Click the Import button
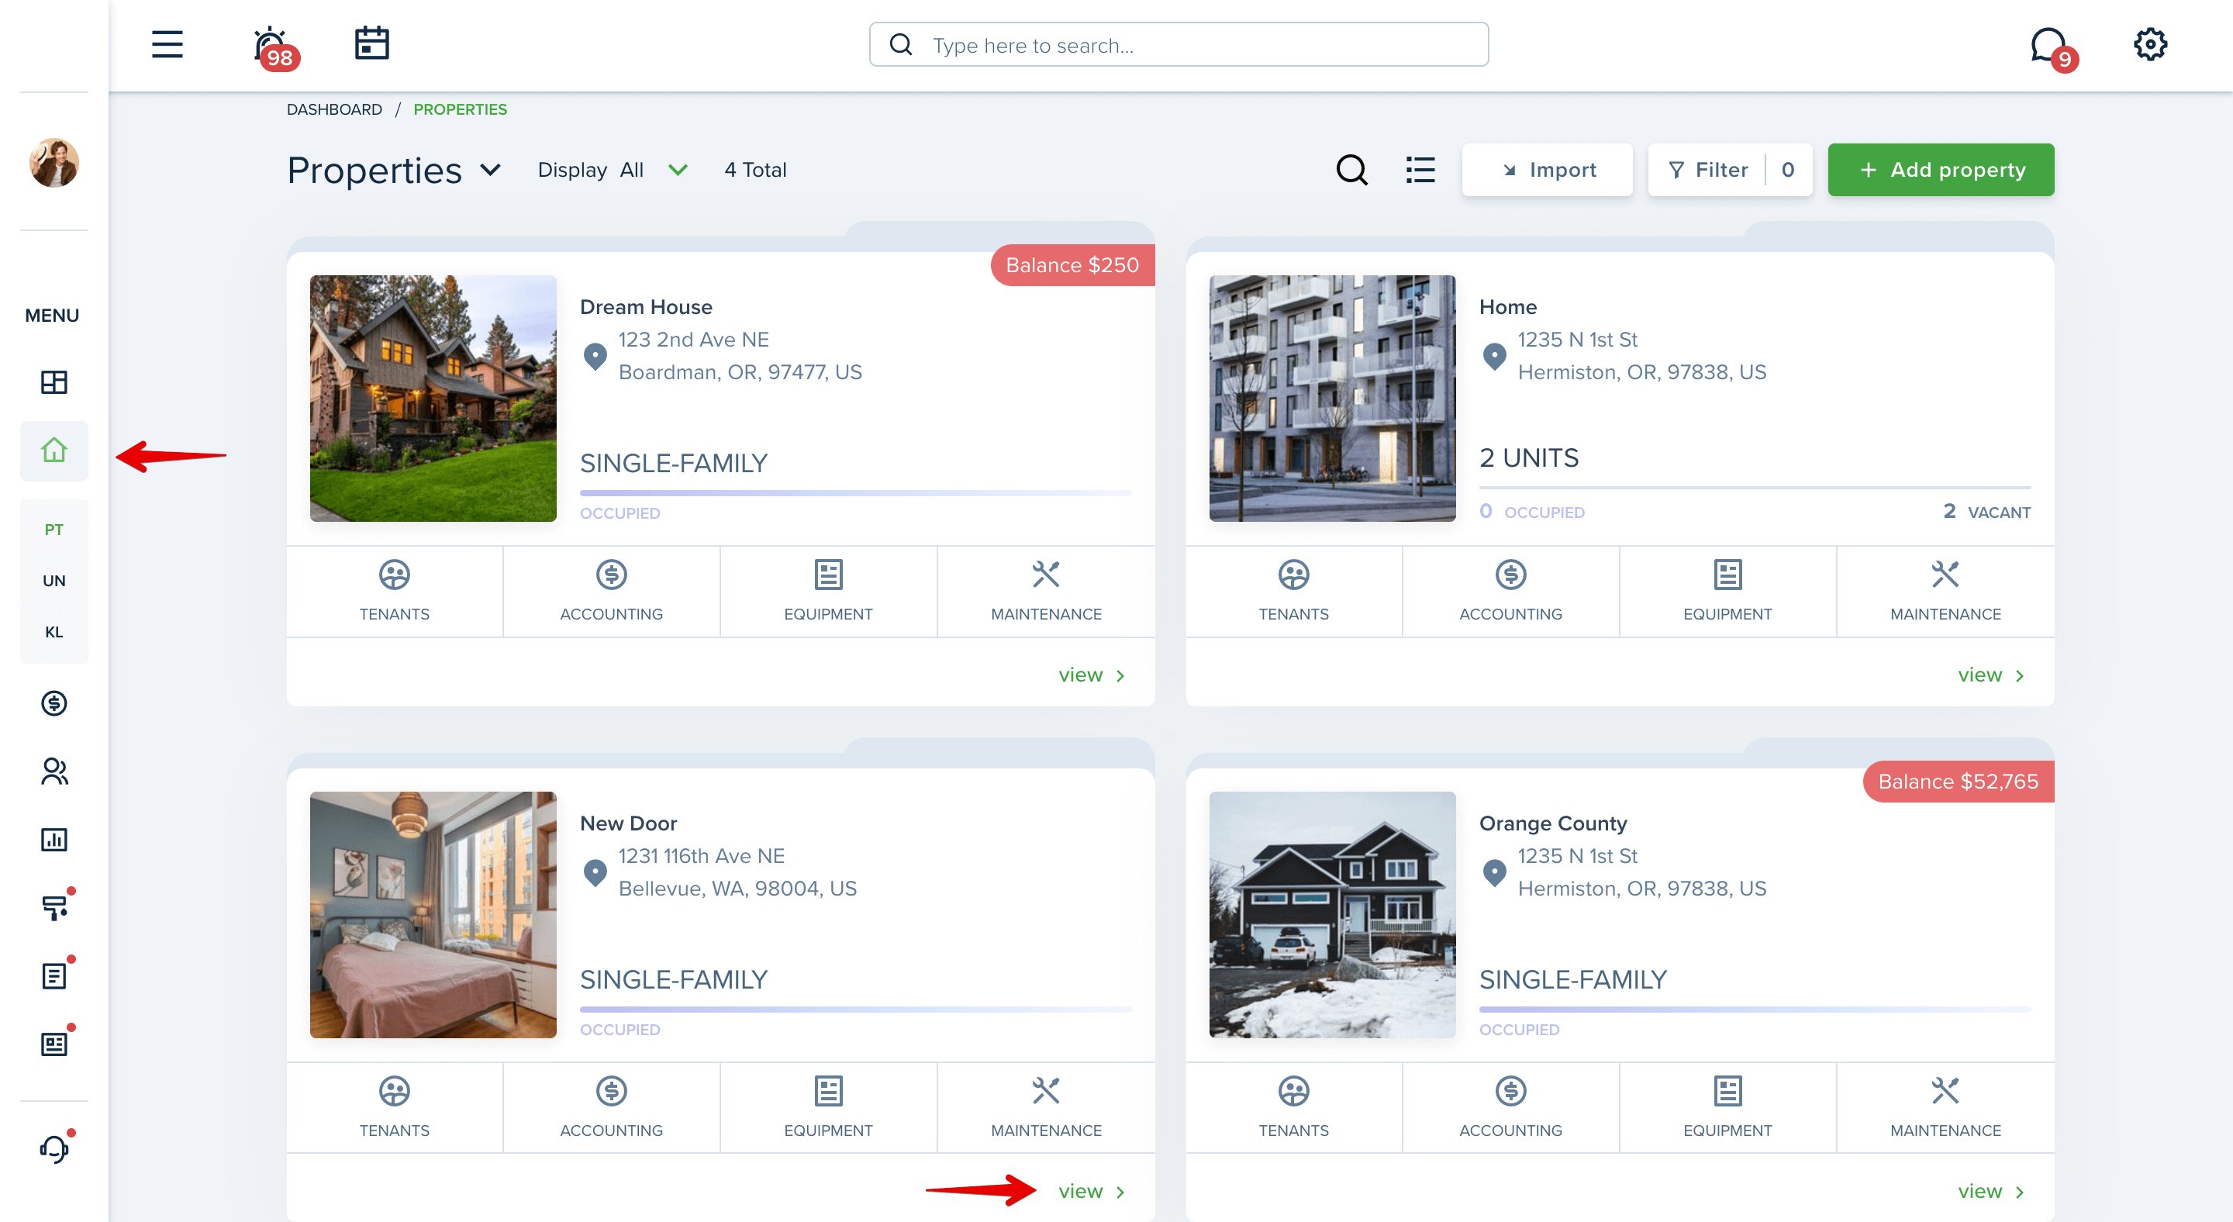2233x1222 pixels. [1548, 170]
